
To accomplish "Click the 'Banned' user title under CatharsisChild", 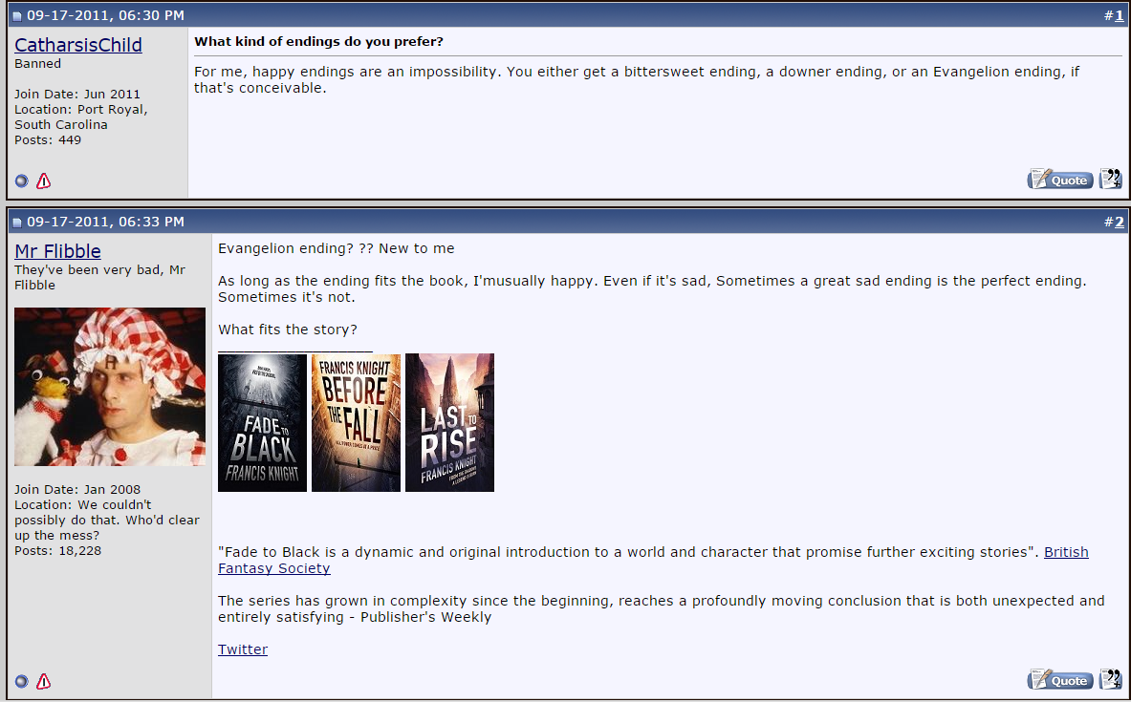I will coord(37,63).
